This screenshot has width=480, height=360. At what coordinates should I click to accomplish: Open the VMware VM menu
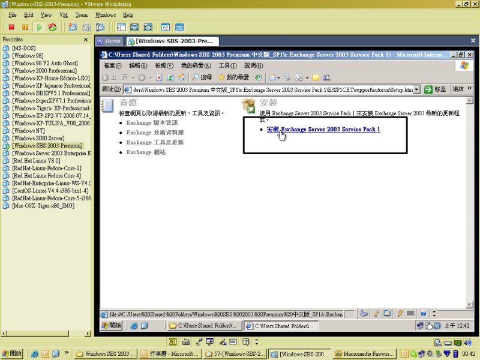[x=64, y=15]
